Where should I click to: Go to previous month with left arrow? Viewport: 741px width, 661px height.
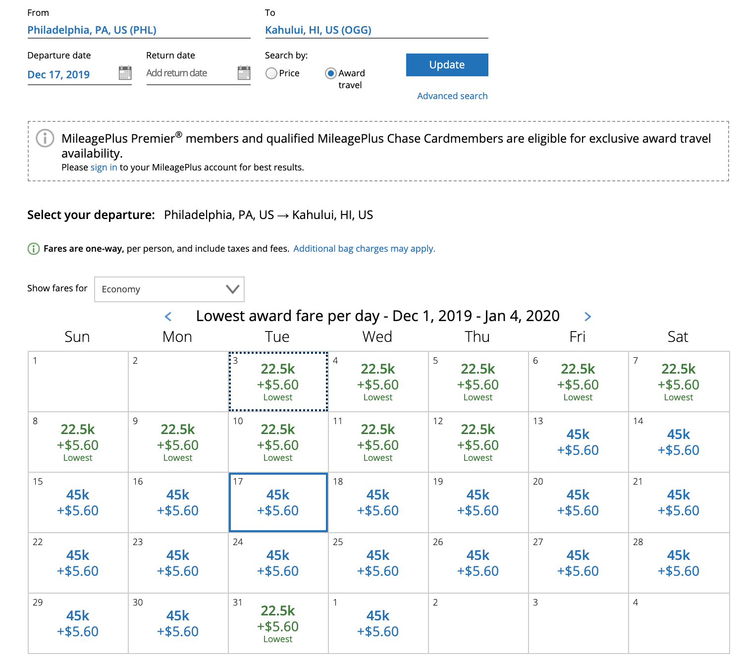pyautogui.click(x=168, y=317)
